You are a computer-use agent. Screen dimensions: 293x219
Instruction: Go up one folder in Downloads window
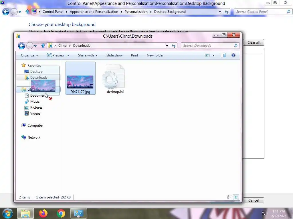pos(43,46)
